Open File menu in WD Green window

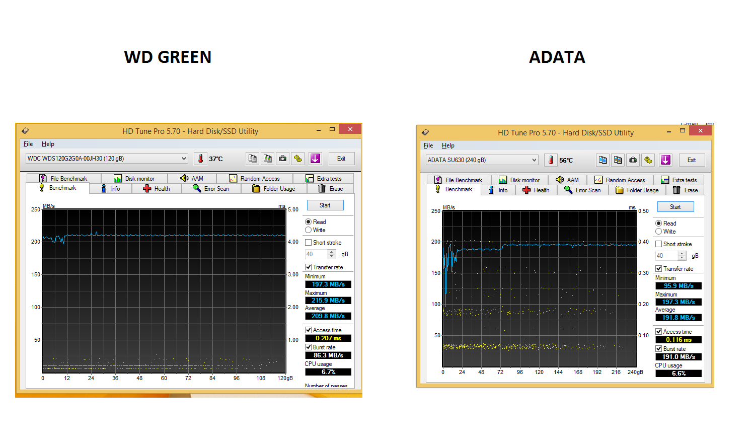click(x=28, y=144)
